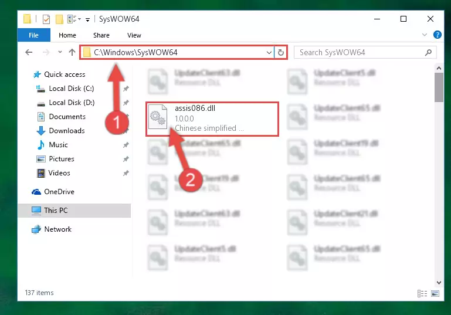This screenshot has width=451, height=315.
Task: Click the search magnifier icon
Action: (428, 52)
